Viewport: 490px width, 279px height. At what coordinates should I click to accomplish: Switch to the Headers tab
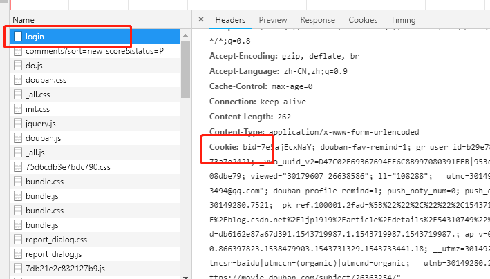(x=230, y=20)
